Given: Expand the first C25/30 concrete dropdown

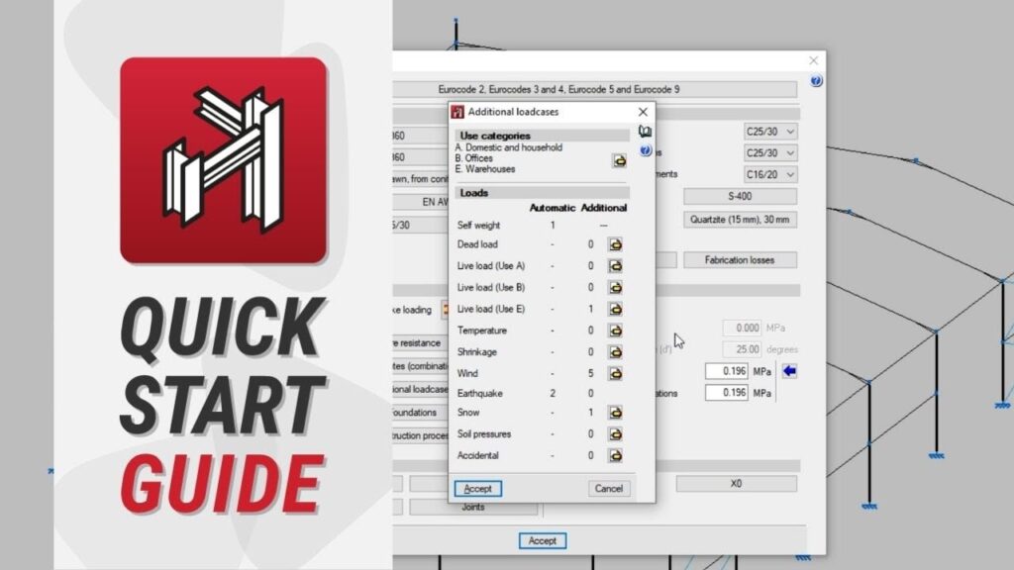Looking at the screenshot, I should [x=770, y=132].
